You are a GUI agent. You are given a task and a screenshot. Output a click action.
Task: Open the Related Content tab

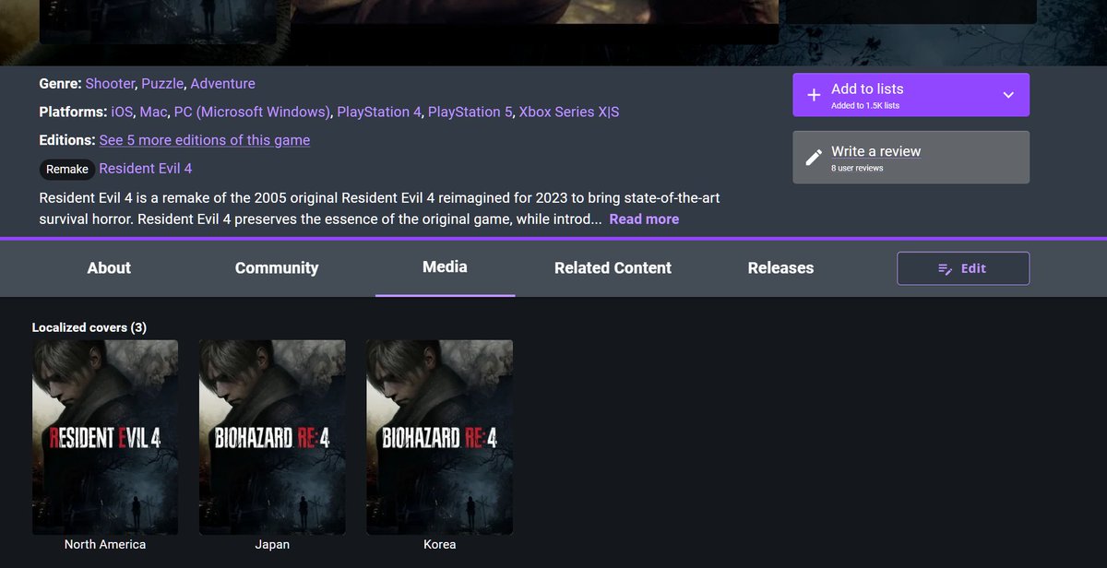pyautogui.click(x=612, y=267)
